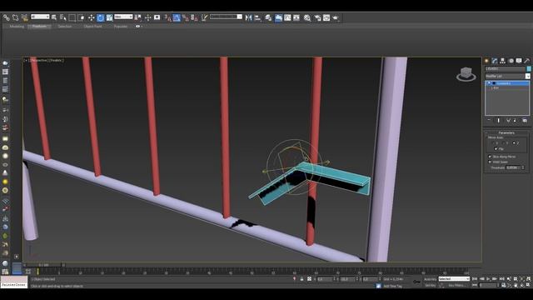Toggle Weld Seam checkbox

(491, 162)
